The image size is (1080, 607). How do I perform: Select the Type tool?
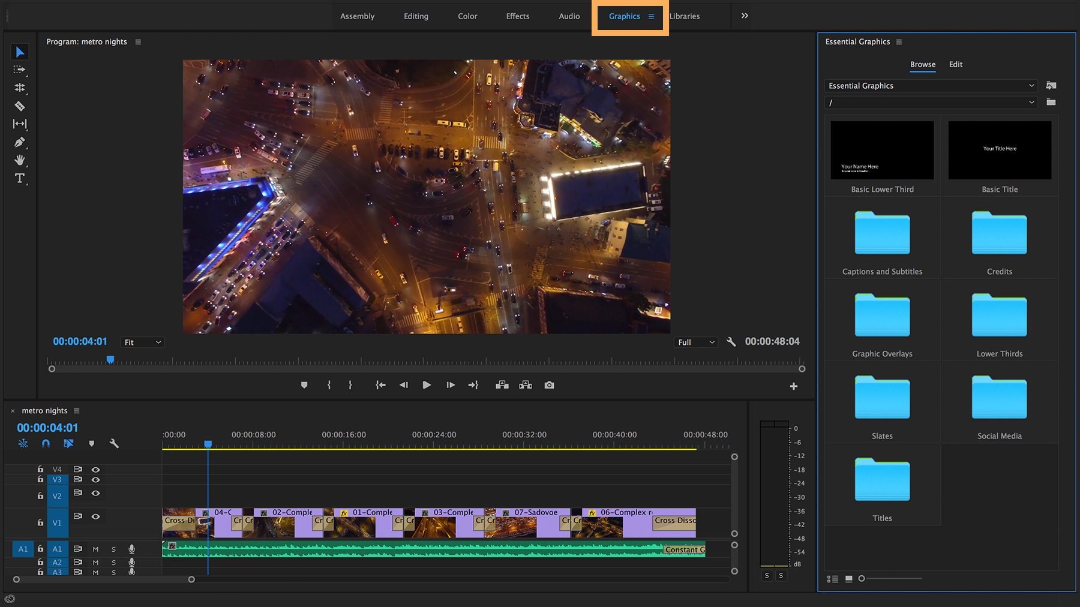(x=20, y=178)
